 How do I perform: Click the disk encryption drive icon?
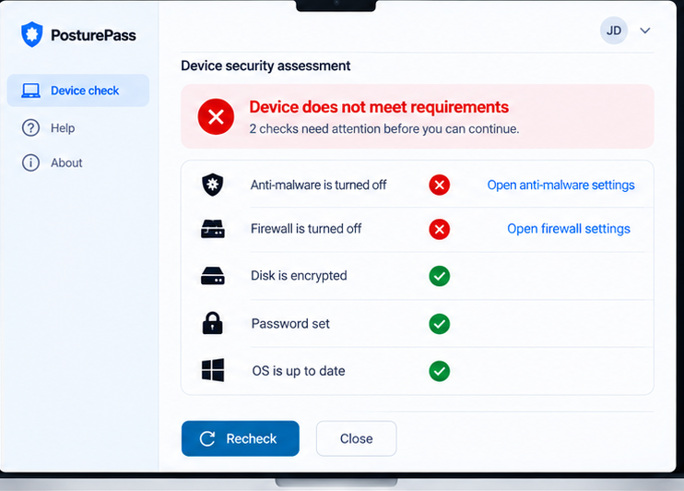coord(212,276)
